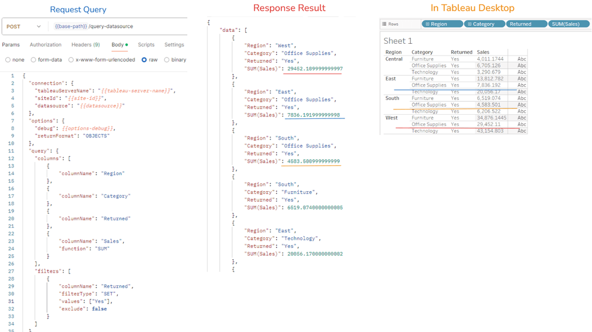Click line number 27 in the editor gutter
The width and height of the screenshot is (592, 332).
[x=11, y=271]
